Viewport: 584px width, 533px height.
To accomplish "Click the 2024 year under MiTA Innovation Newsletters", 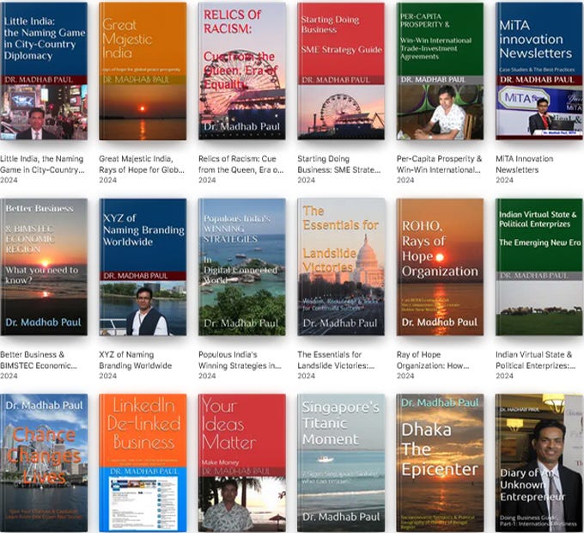I will tap(504, 180).
